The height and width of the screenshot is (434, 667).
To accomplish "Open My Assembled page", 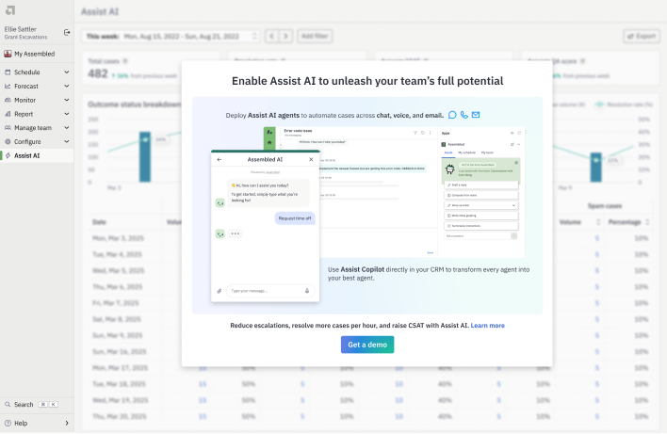I will (37, 54).
